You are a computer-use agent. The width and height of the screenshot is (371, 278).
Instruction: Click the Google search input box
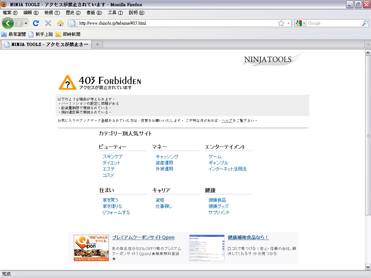pyautogui.click(x=334, y=23)
